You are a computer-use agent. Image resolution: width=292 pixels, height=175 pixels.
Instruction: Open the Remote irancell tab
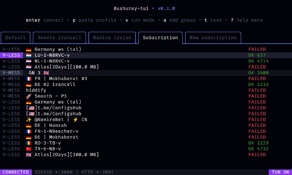[59, 38]
